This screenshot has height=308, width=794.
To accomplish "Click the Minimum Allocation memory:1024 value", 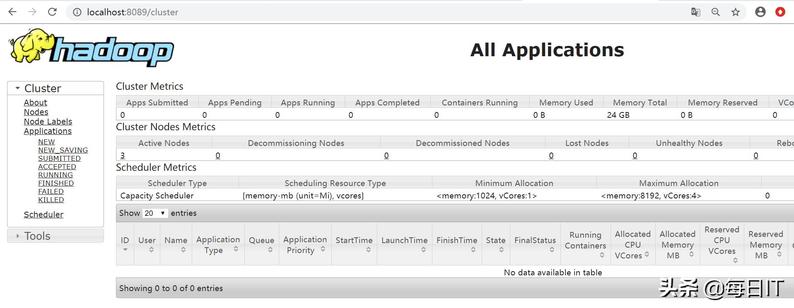I will click(x=487, y=196).
